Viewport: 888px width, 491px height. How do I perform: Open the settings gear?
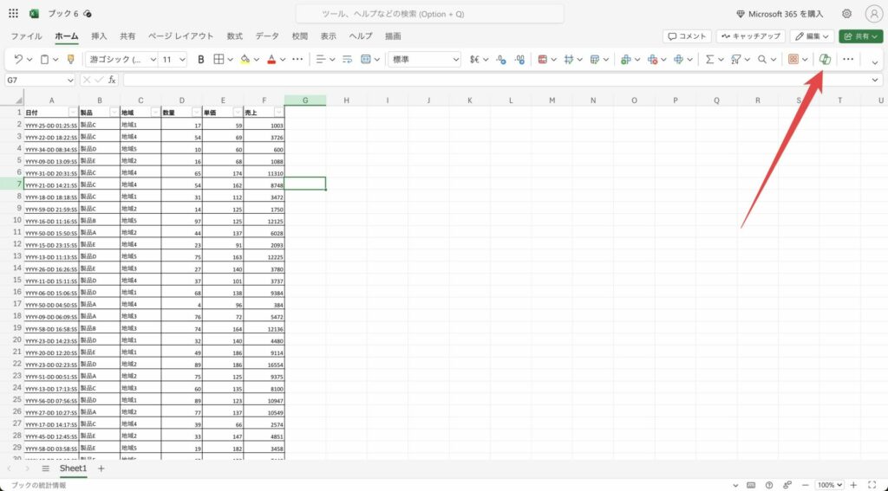click(x=846, y=14)
